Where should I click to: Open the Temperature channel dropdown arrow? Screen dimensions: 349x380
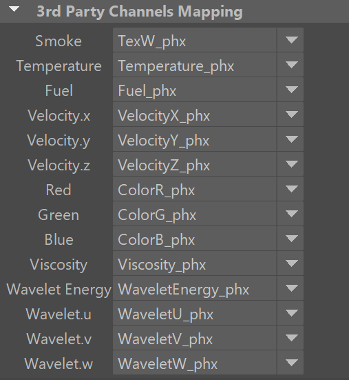(290, 65)
